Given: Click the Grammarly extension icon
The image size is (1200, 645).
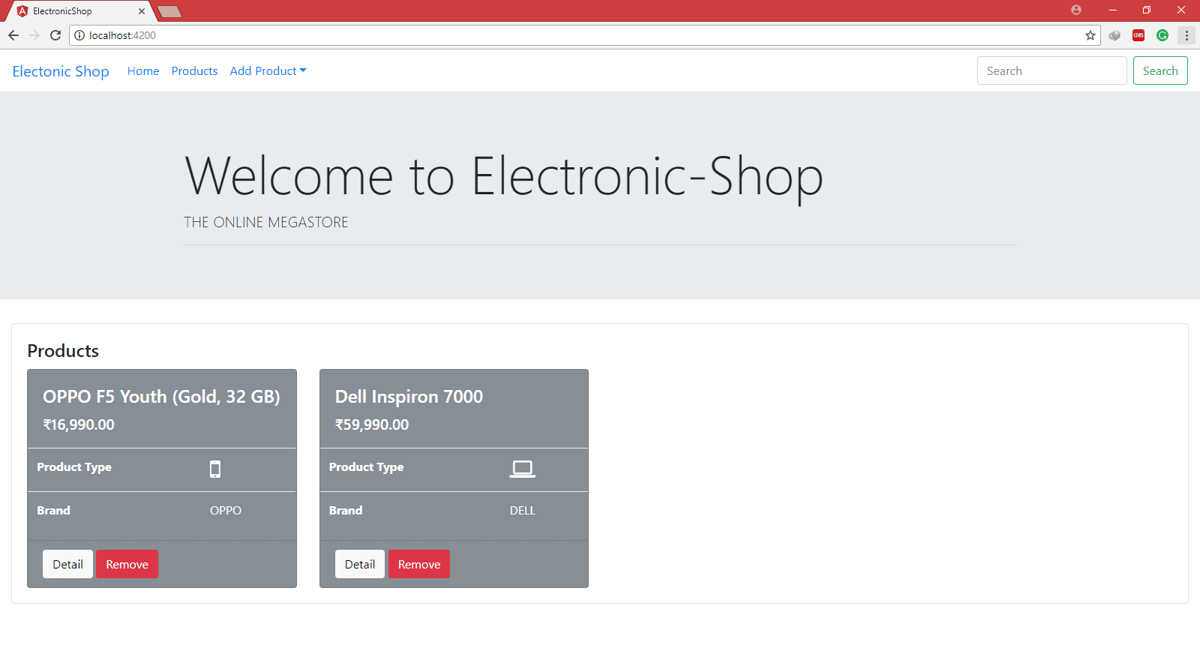Looking at the screenshot, I should click(1162, 35).
